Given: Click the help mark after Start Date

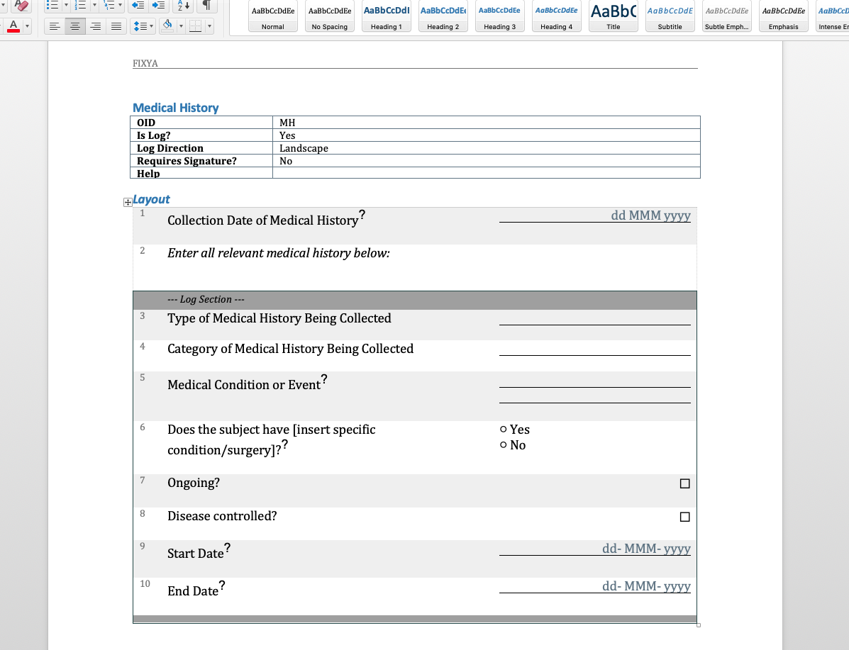Looking at the screenshot, I should pos(228,548).
